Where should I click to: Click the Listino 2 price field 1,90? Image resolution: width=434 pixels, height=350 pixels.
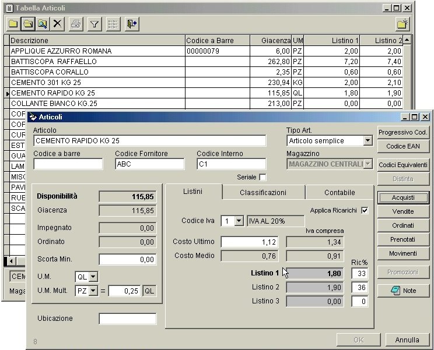(315, 287)
